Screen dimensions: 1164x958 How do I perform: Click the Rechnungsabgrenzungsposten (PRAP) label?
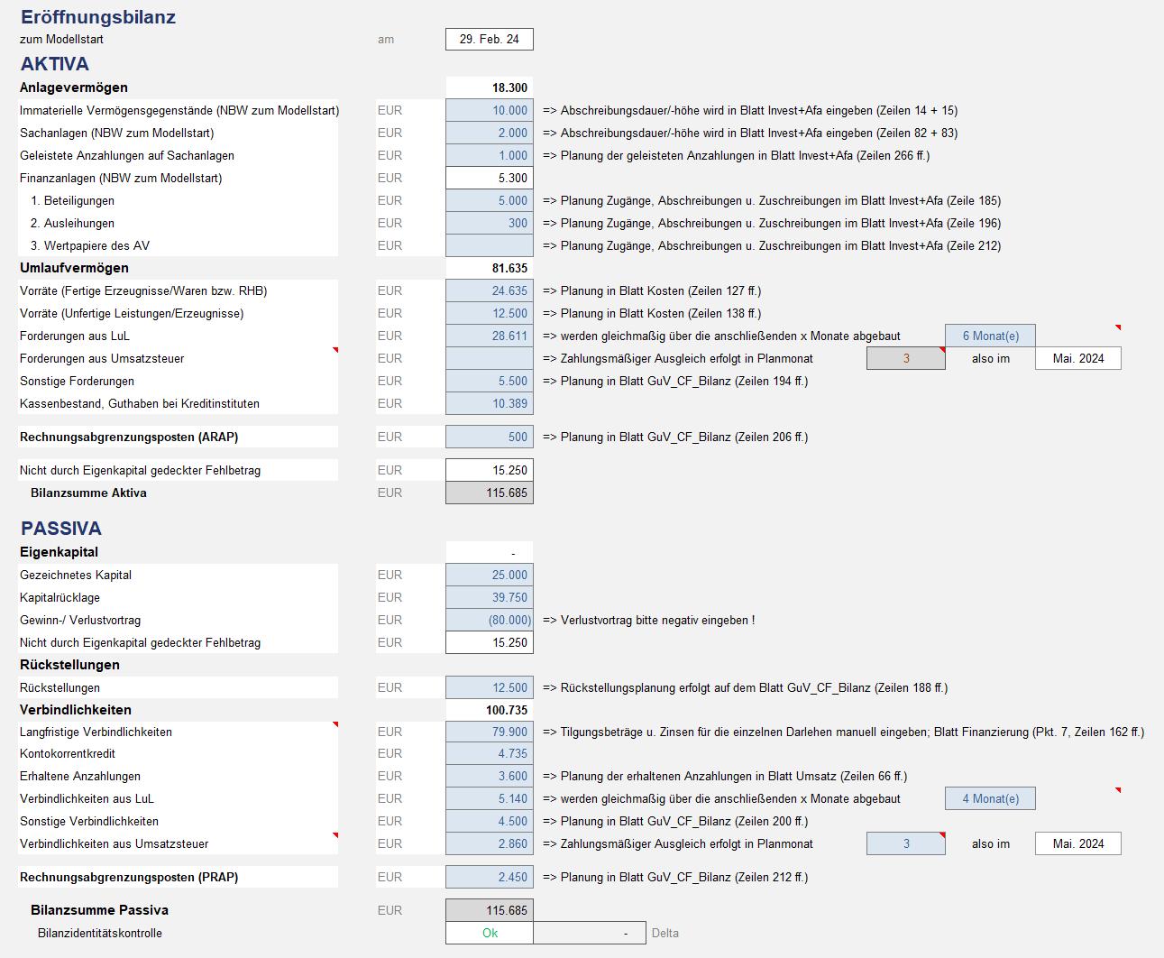tap(129, 877)
